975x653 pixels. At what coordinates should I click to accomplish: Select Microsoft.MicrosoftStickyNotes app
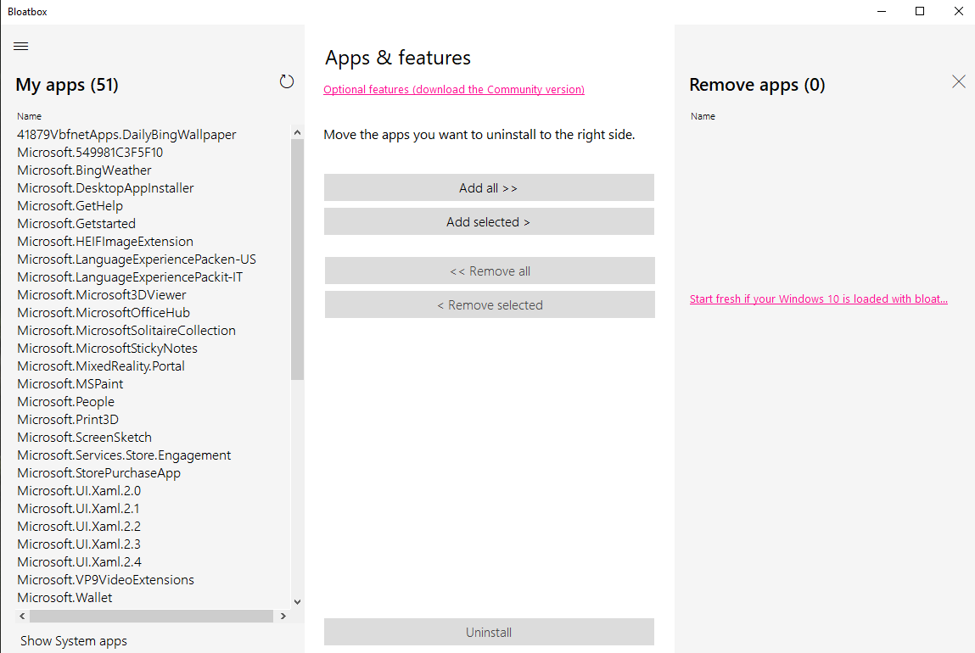tap(108, 349)
